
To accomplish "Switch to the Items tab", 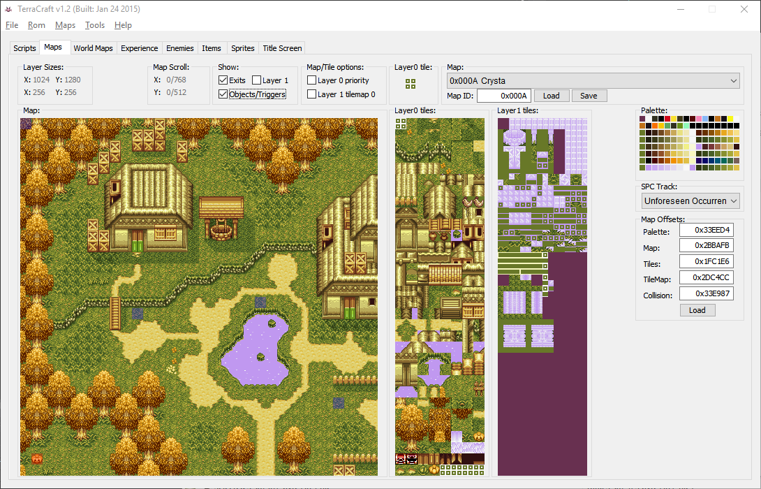I will pos(211,48).
